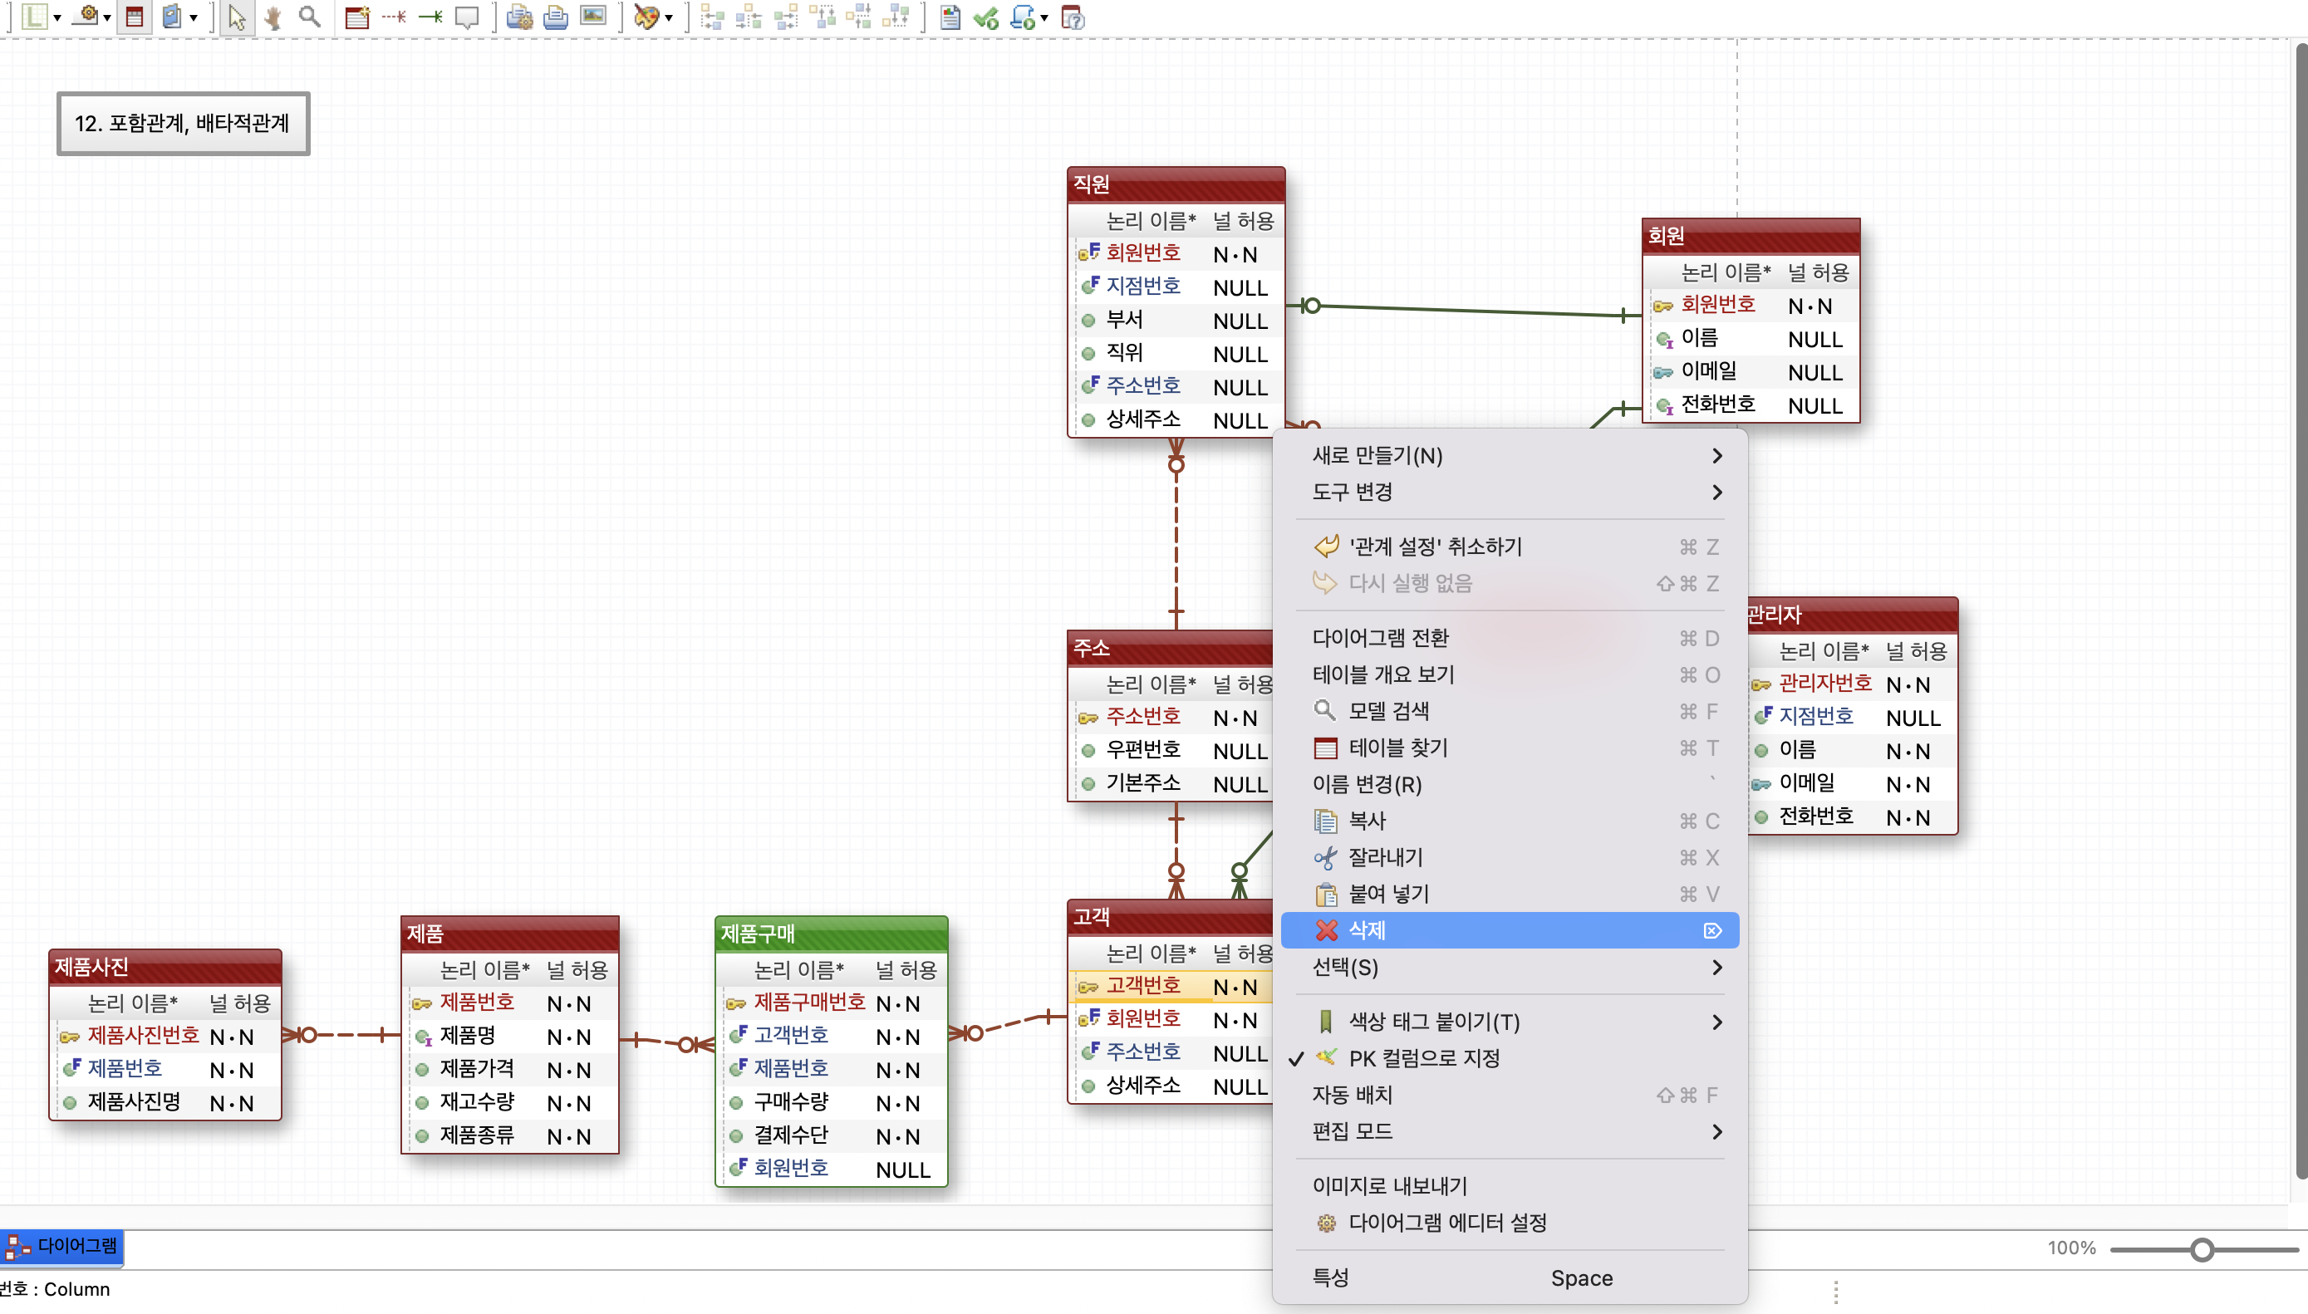
Task: Click the red X delete icon in menu
Action: click(x=1326, y=930)
